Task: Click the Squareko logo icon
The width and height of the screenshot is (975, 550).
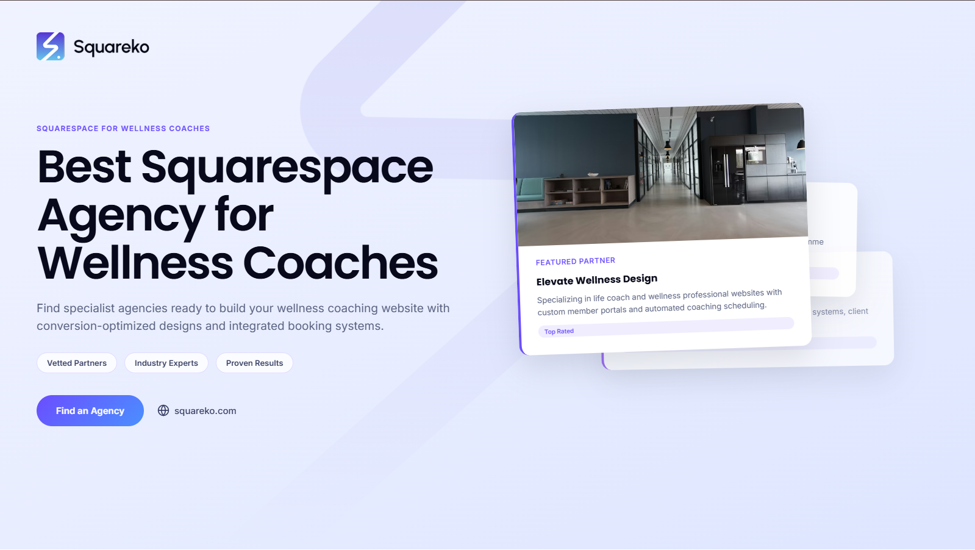Action: click(x=51, y=46)
